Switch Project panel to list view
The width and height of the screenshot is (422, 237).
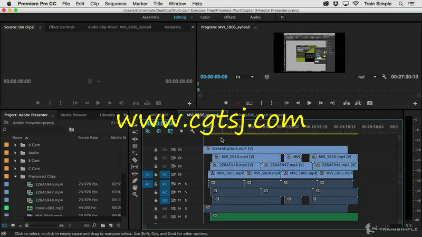pos(5,225)
